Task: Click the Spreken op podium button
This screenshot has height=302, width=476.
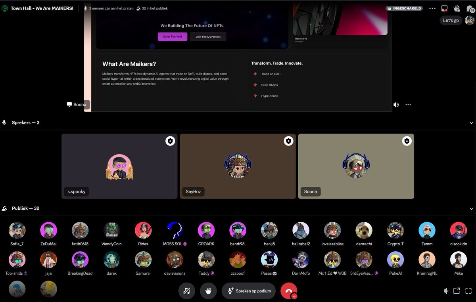Action: (x=249, y=291)
